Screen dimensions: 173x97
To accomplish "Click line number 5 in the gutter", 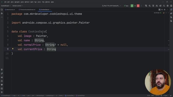I will [8, 32].
